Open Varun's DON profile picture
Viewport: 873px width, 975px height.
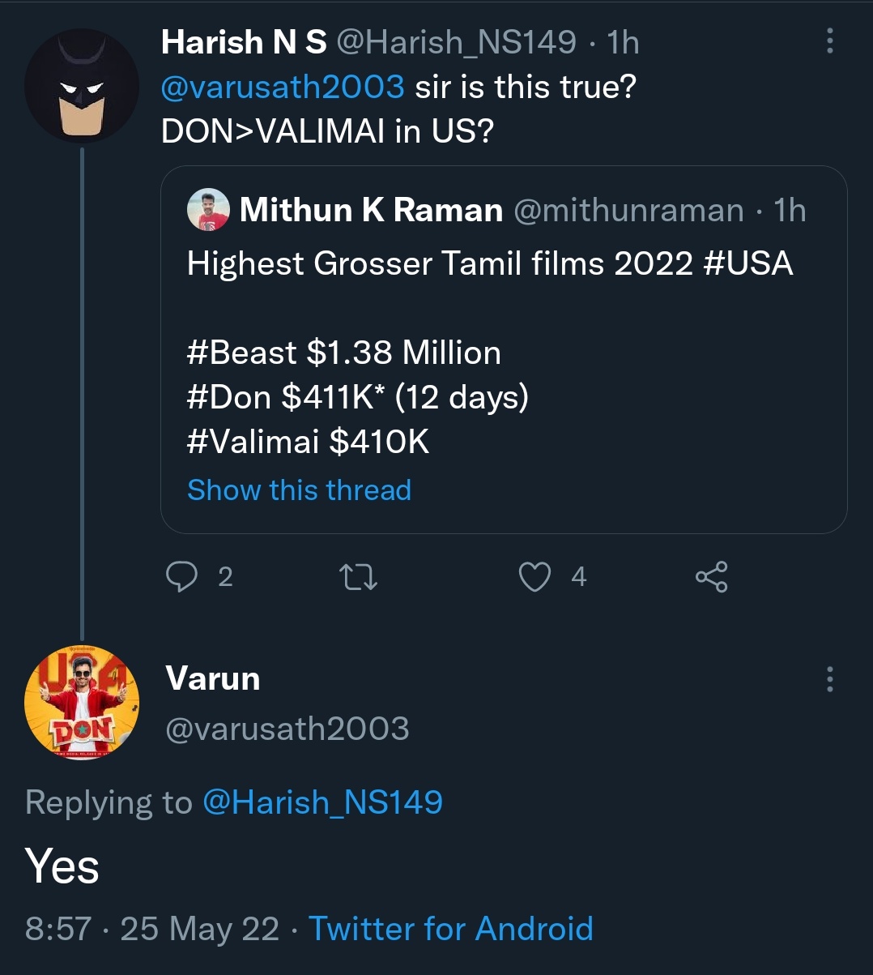click(81, 703)
